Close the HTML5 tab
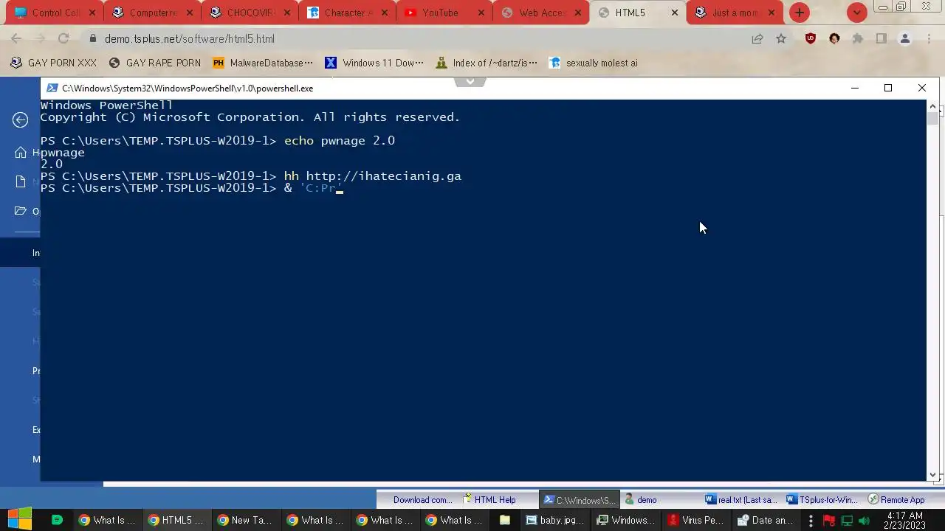945x531 pixels. click(x=674, y=13)
